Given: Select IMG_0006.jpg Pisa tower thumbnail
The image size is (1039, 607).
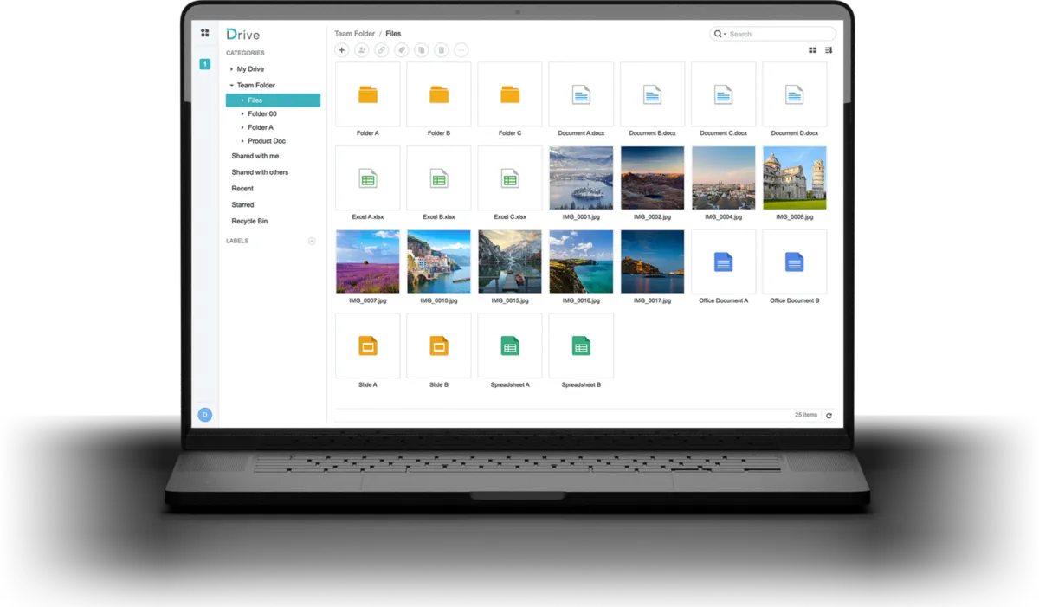Looking at the screenshot, I should [794, 178].
